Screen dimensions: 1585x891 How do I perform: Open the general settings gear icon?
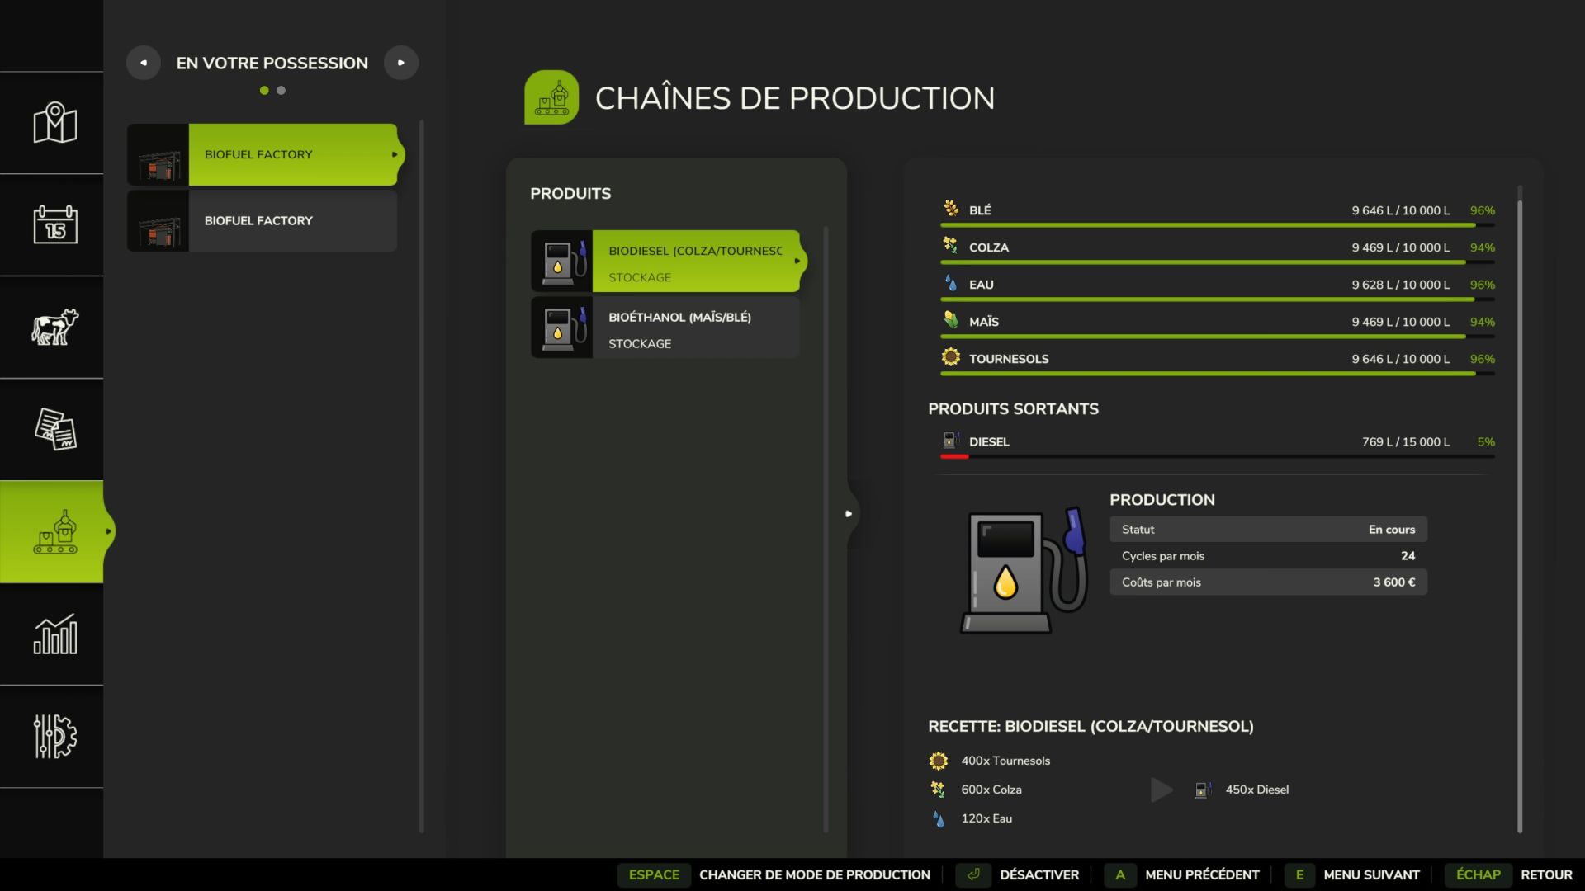pyautogui.click(x=54, y=736)
